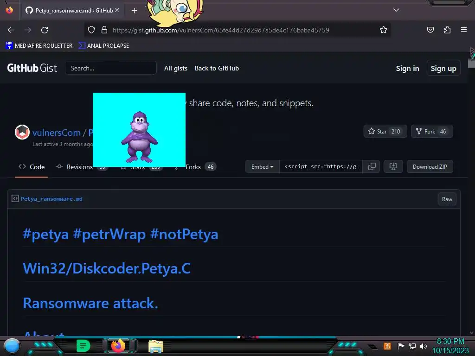Click the save gist to desktop icon
475x356 pixels.
pyautogui.click(x=393, y=166)
